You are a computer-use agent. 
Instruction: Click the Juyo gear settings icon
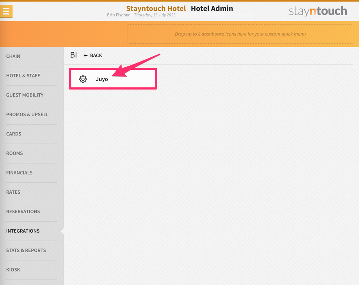coord(83,79)
